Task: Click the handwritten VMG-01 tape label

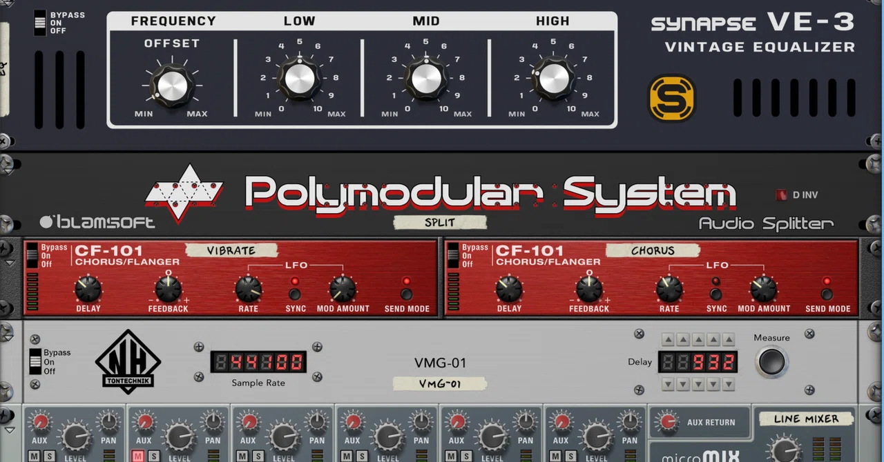Action: (440, 383)
